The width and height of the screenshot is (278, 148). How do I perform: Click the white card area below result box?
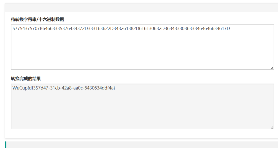[141, 133]
